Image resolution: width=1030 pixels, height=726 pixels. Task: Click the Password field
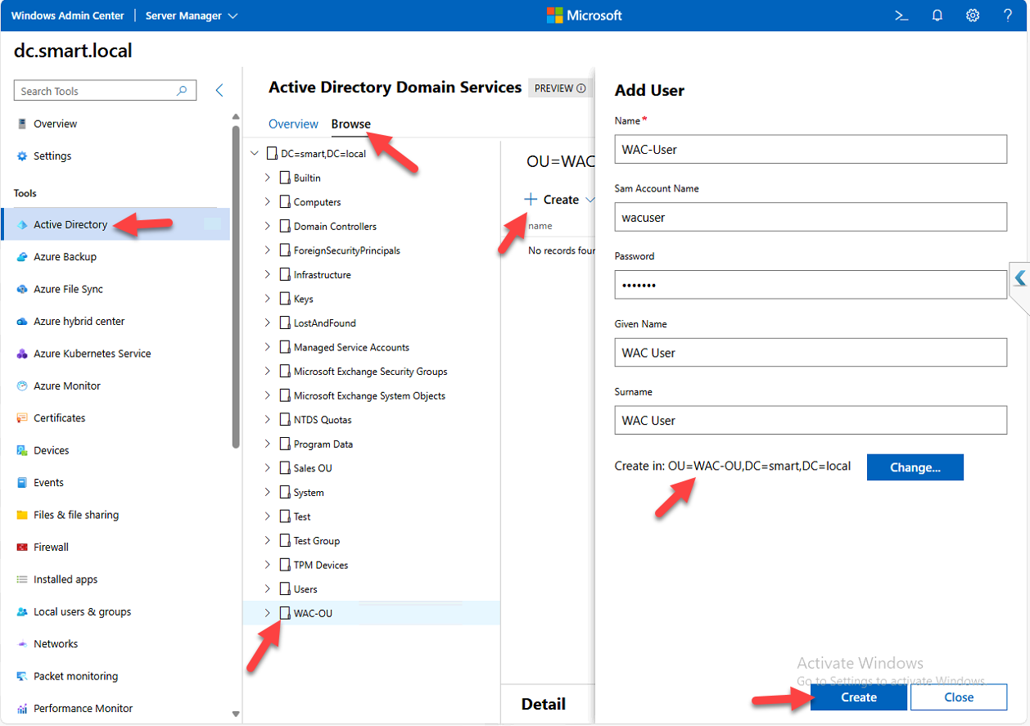(x=811, y=285)
